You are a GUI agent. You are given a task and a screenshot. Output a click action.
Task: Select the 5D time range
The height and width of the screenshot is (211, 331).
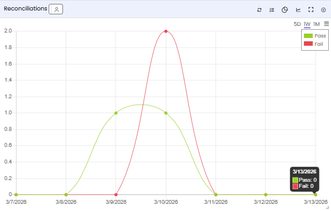[297, 24]
